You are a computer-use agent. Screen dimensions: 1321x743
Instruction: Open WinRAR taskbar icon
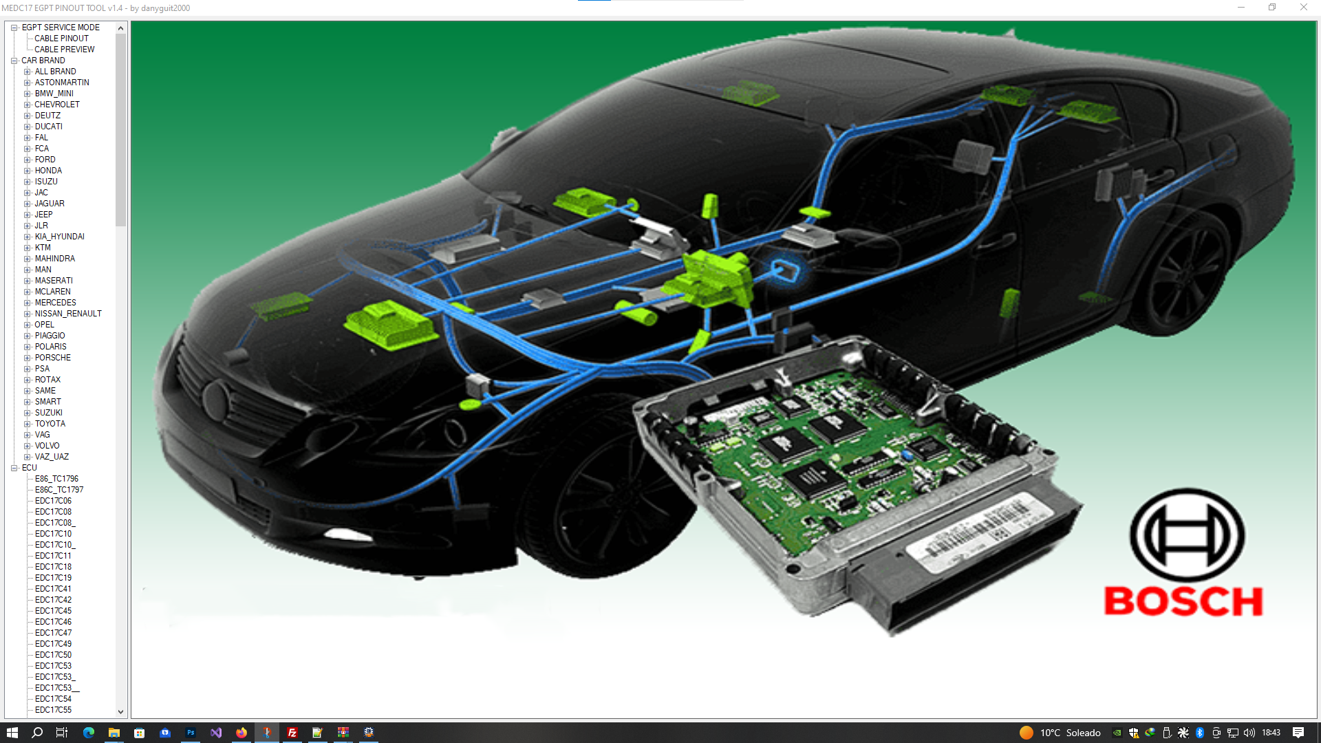tap(343, 733)
